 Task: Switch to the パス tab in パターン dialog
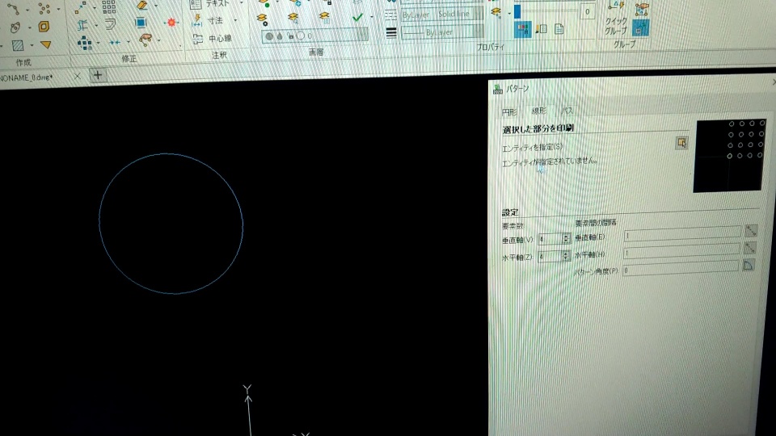point(567,111)
